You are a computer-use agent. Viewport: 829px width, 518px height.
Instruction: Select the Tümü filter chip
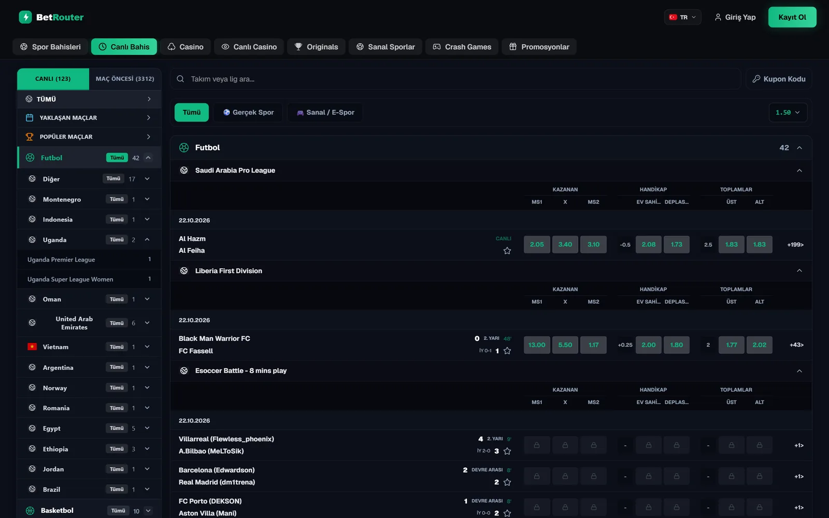pyautogui.click(x=192, y=112)
